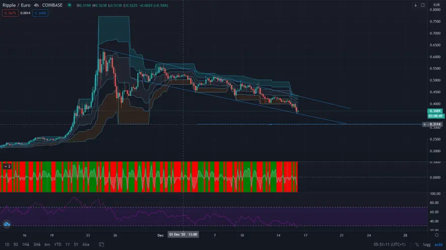This screenshot has width=446, height=250.
Task: Click the cloud icon at lower left
Action: click(7, 224)
